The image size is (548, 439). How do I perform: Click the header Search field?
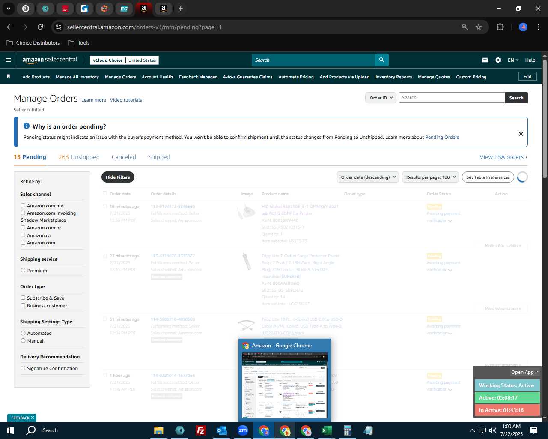313,60
